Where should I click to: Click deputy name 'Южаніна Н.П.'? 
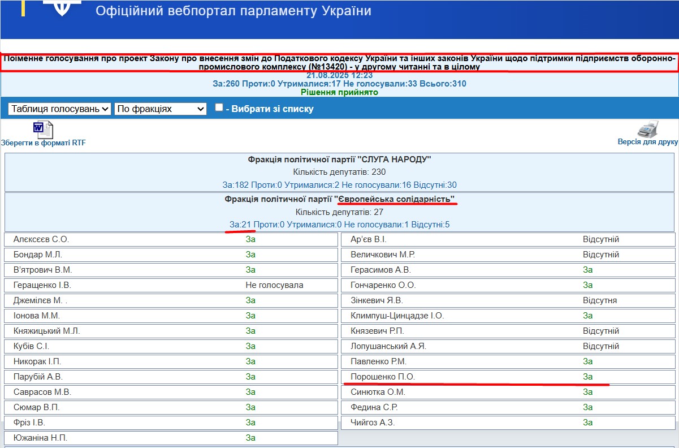coord(40,438)
